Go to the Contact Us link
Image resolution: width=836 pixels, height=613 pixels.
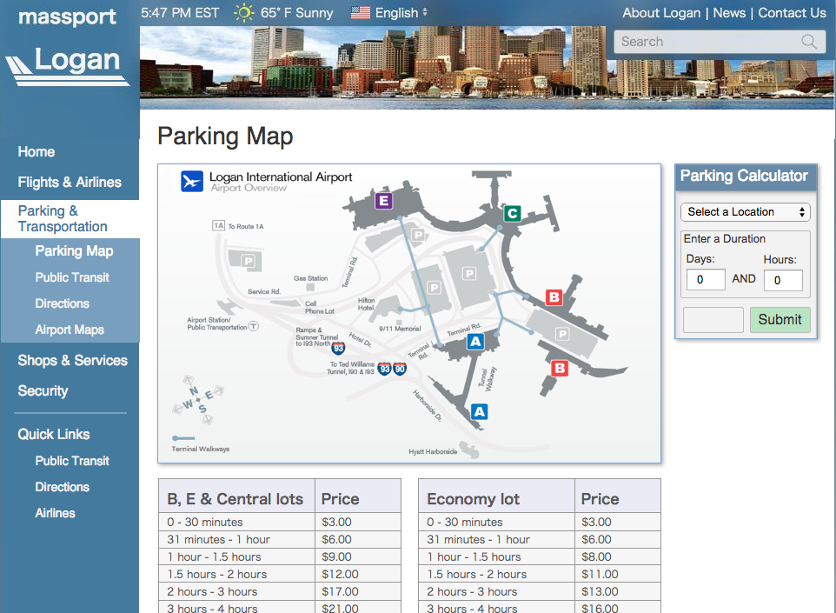pyautogui.click(x=792, y=13)
